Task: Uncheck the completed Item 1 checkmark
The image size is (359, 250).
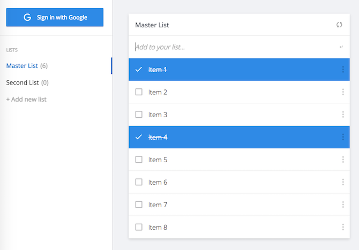Action: [139, 70]
